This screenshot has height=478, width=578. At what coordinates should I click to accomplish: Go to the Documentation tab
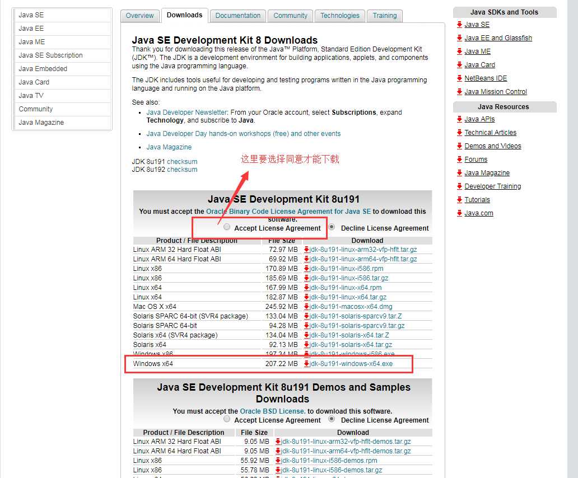coord(238,16)
